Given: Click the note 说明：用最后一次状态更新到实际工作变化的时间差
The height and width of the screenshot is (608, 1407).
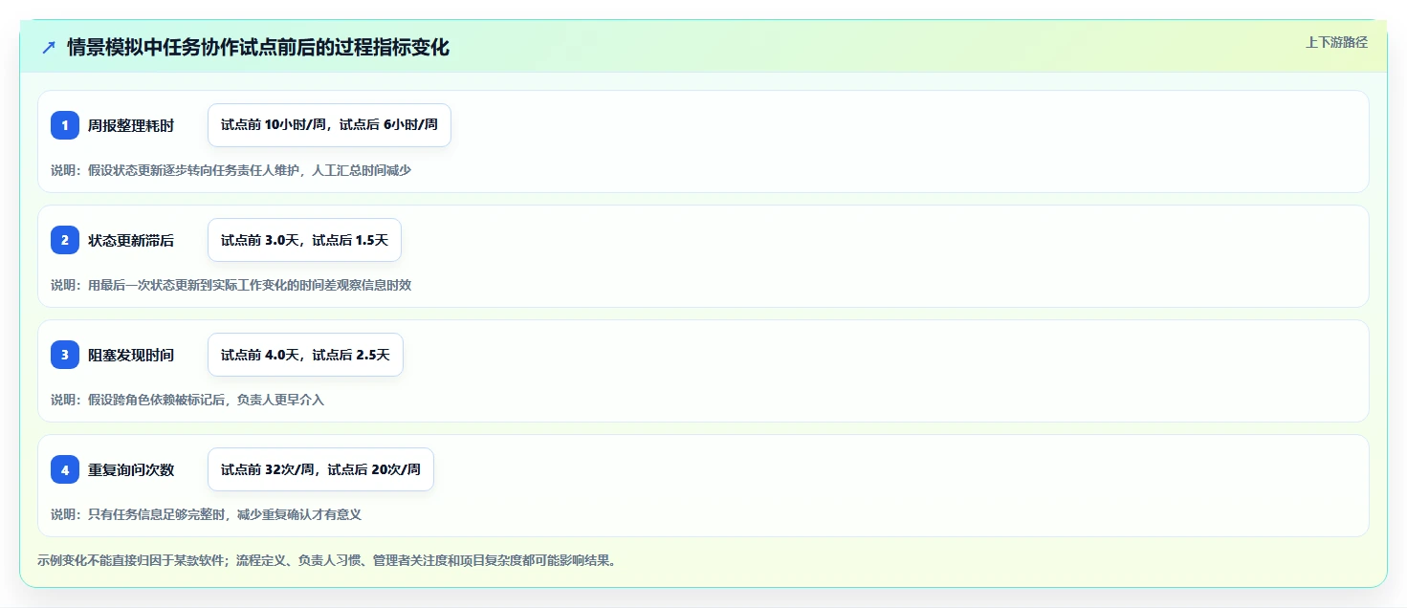Looking at the screenshot, I should 231,285.
